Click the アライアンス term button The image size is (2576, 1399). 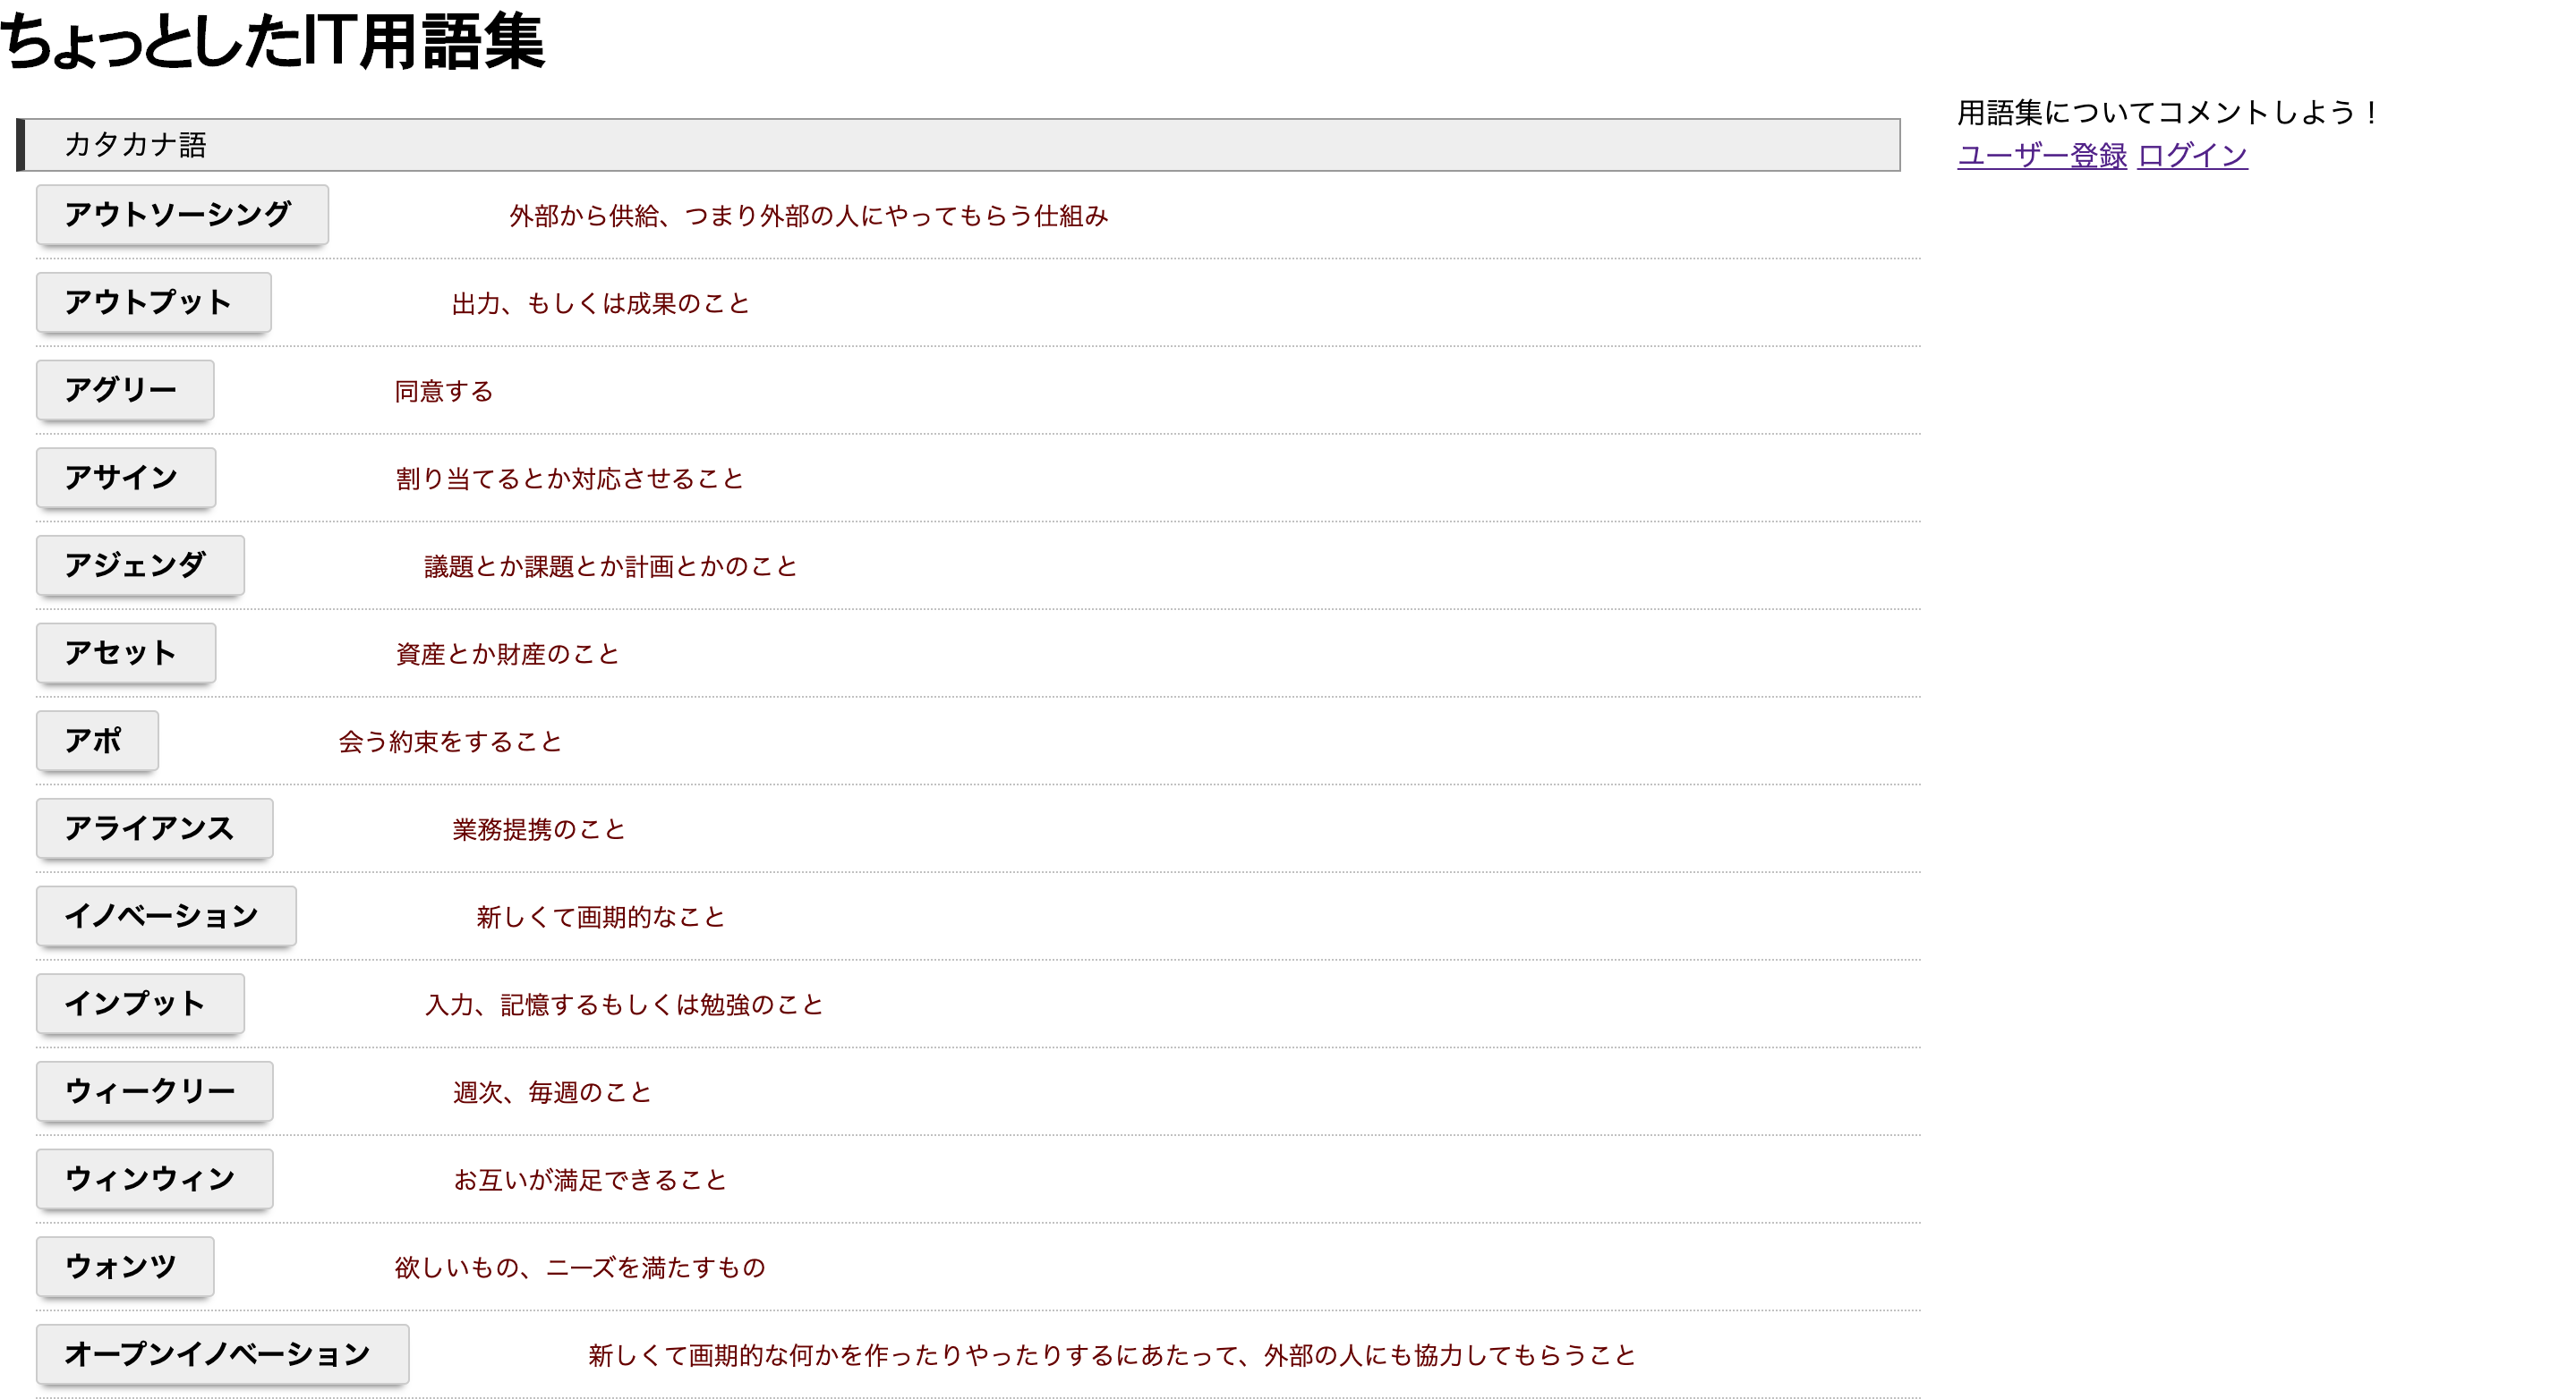(152, 828)
